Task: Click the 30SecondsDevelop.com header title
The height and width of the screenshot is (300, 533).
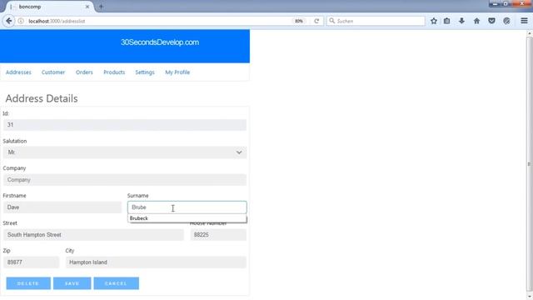Action: [x=160, y=42]
